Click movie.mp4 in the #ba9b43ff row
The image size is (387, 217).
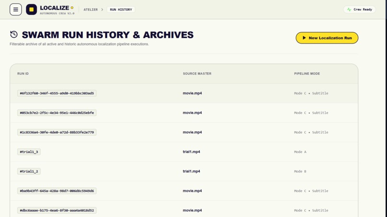tap(192, 191)
